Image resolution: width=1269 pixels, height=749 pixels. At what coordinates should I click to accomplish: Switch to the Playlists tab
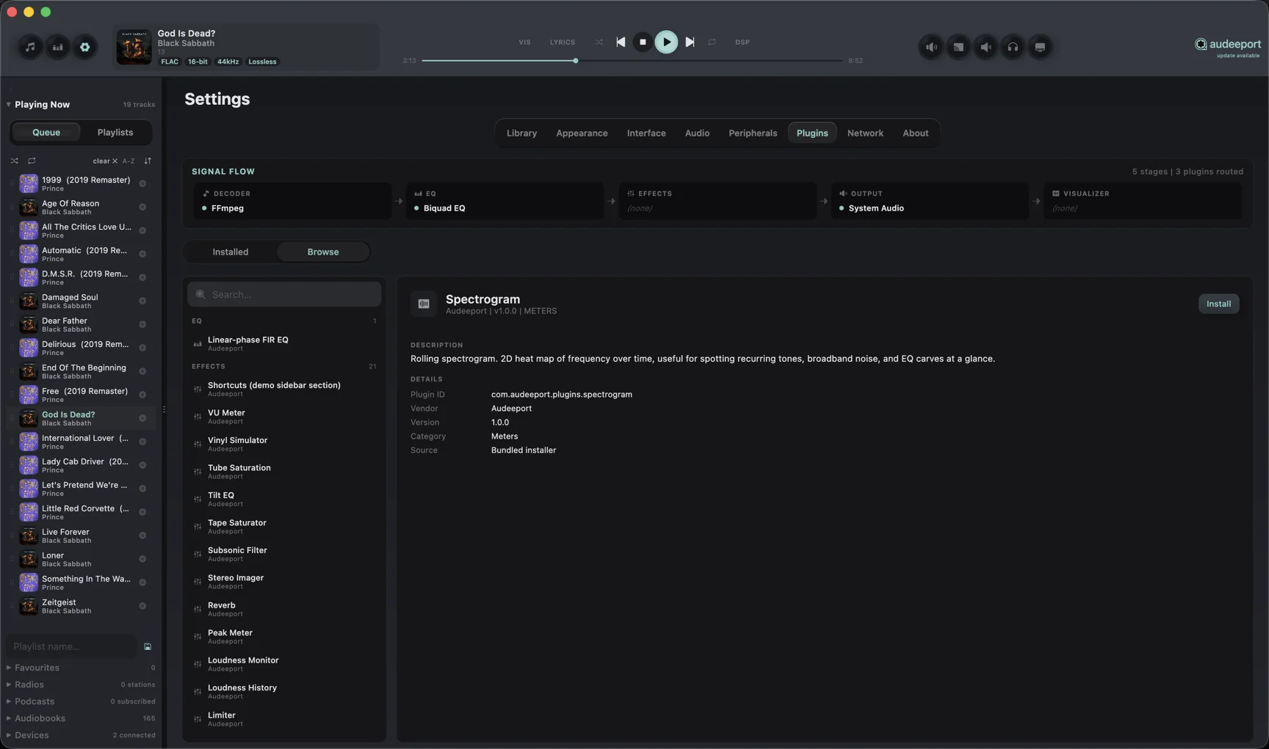(x=115, y=132)
